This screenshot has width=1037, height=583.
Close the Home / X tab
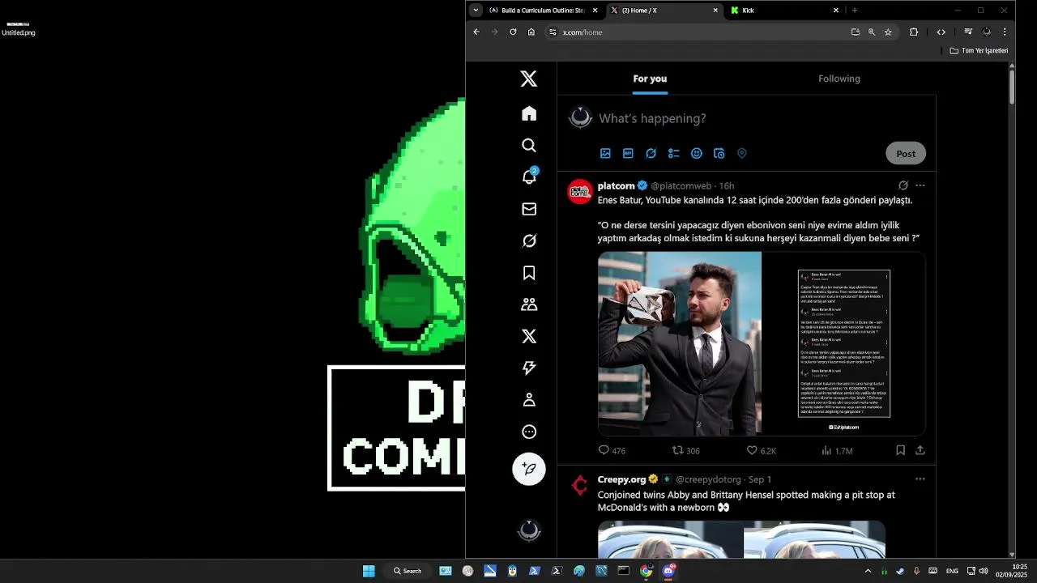point(715,11)
